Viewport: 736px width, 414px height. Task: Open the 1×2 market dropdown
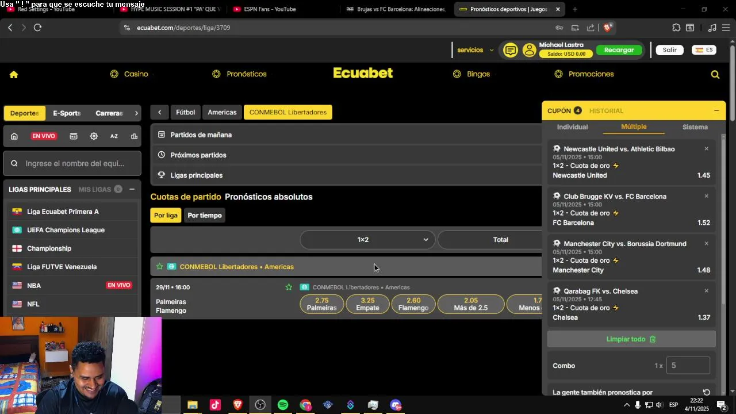pyautogui.click(x=367, y=240)
